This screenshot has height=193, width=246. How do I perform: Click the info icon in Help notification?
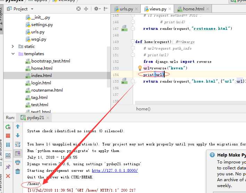pos(212,155)
